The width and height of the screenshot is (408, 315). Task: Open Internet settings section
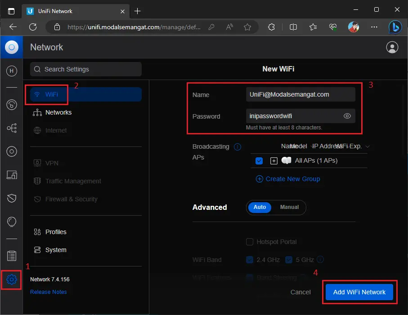pyautogui.click(x=86, y=130)
